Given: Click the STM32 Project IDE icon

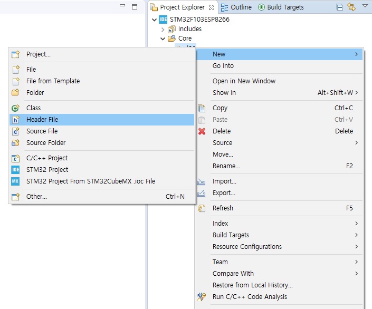Looking at the screenshot, I should (15, 170).
